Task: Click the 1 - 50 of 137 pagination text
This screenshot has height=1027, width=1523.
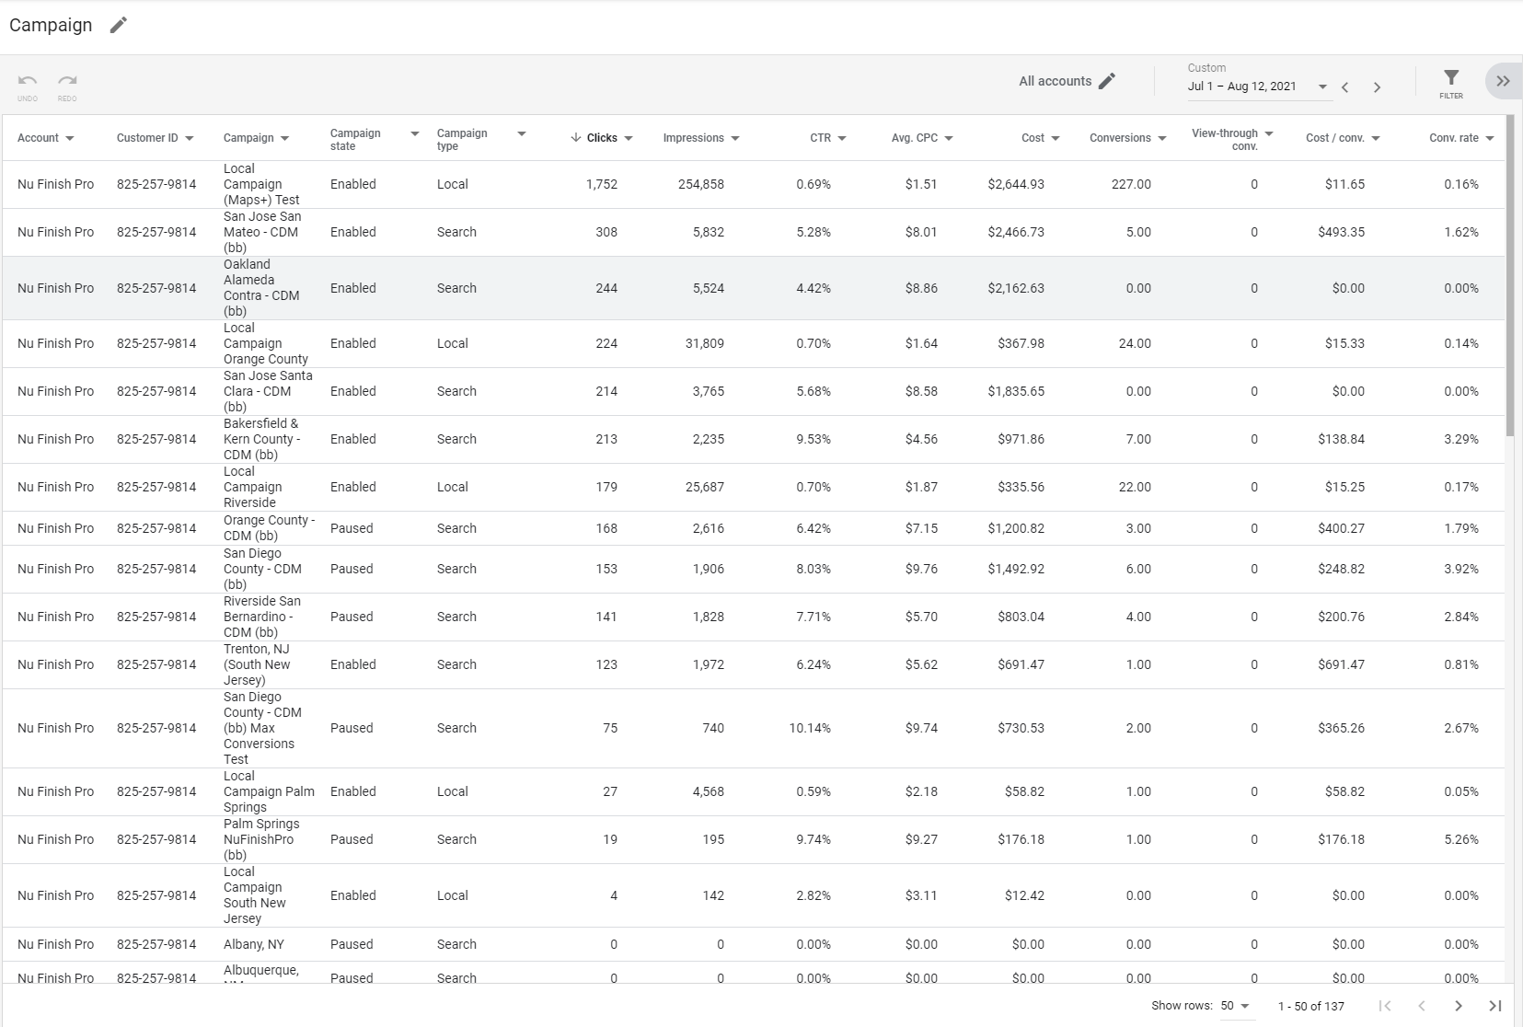Action: point(1311,1006)
